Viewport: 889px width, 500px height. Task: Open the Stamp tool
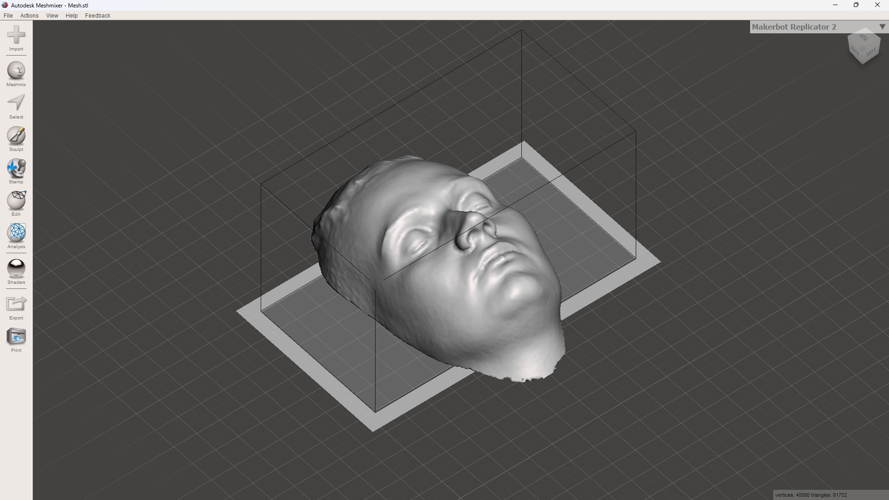coord(16,168)
